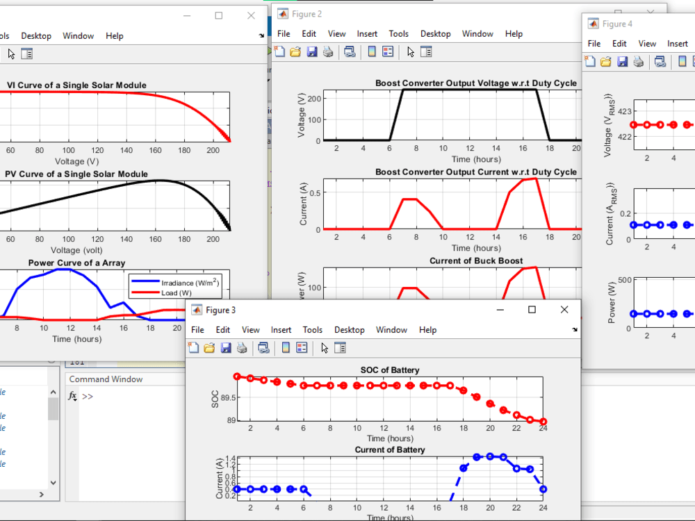Image resolution: width=695 pixels, height=521 pixels.
Task: Save Figure 3 using the Save icon
Action: pyautogui.click(x=226, y=347)
